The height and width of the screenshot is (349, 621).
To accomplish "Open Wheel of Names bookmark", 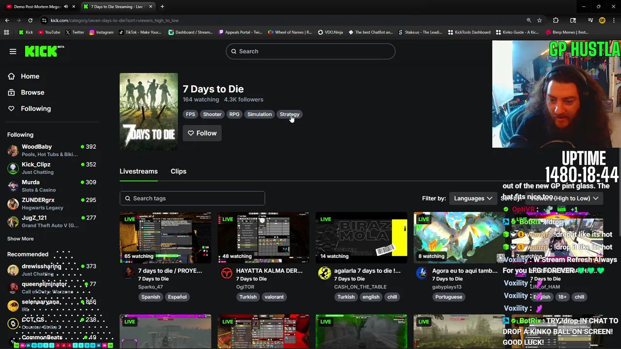I will tap(290, 32).
